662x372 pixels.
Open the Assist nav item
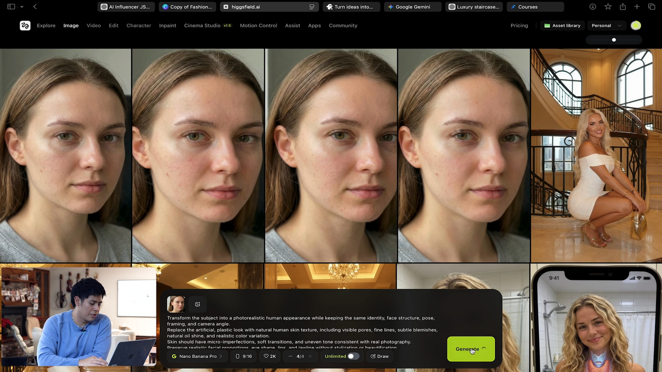293,26
